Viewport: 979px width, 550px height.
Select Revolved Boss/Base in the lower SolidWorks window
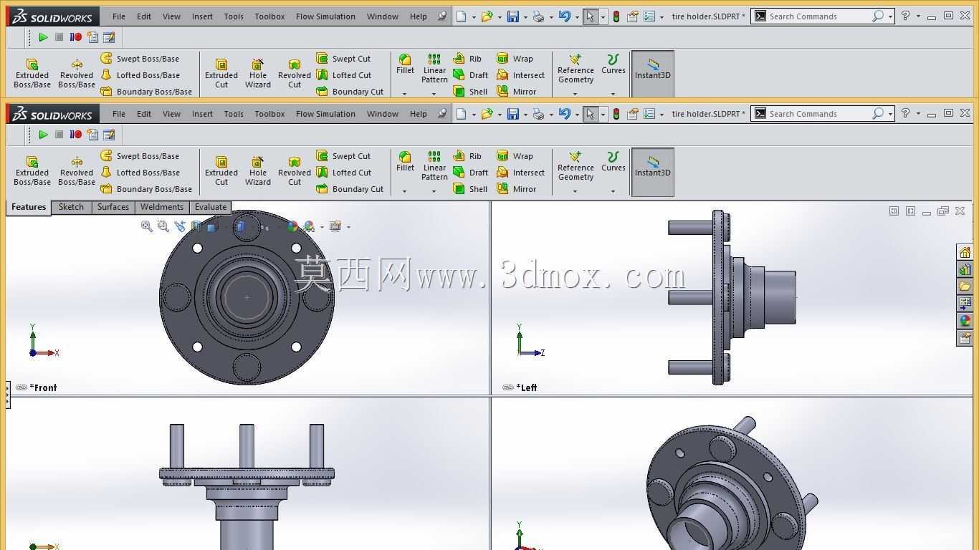click(77, 172)
